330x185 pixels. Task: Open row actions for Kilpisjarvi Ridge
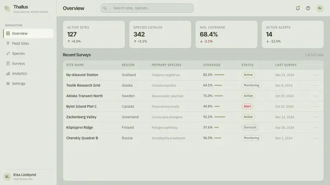pyautogui.click(x=316, y=127)
